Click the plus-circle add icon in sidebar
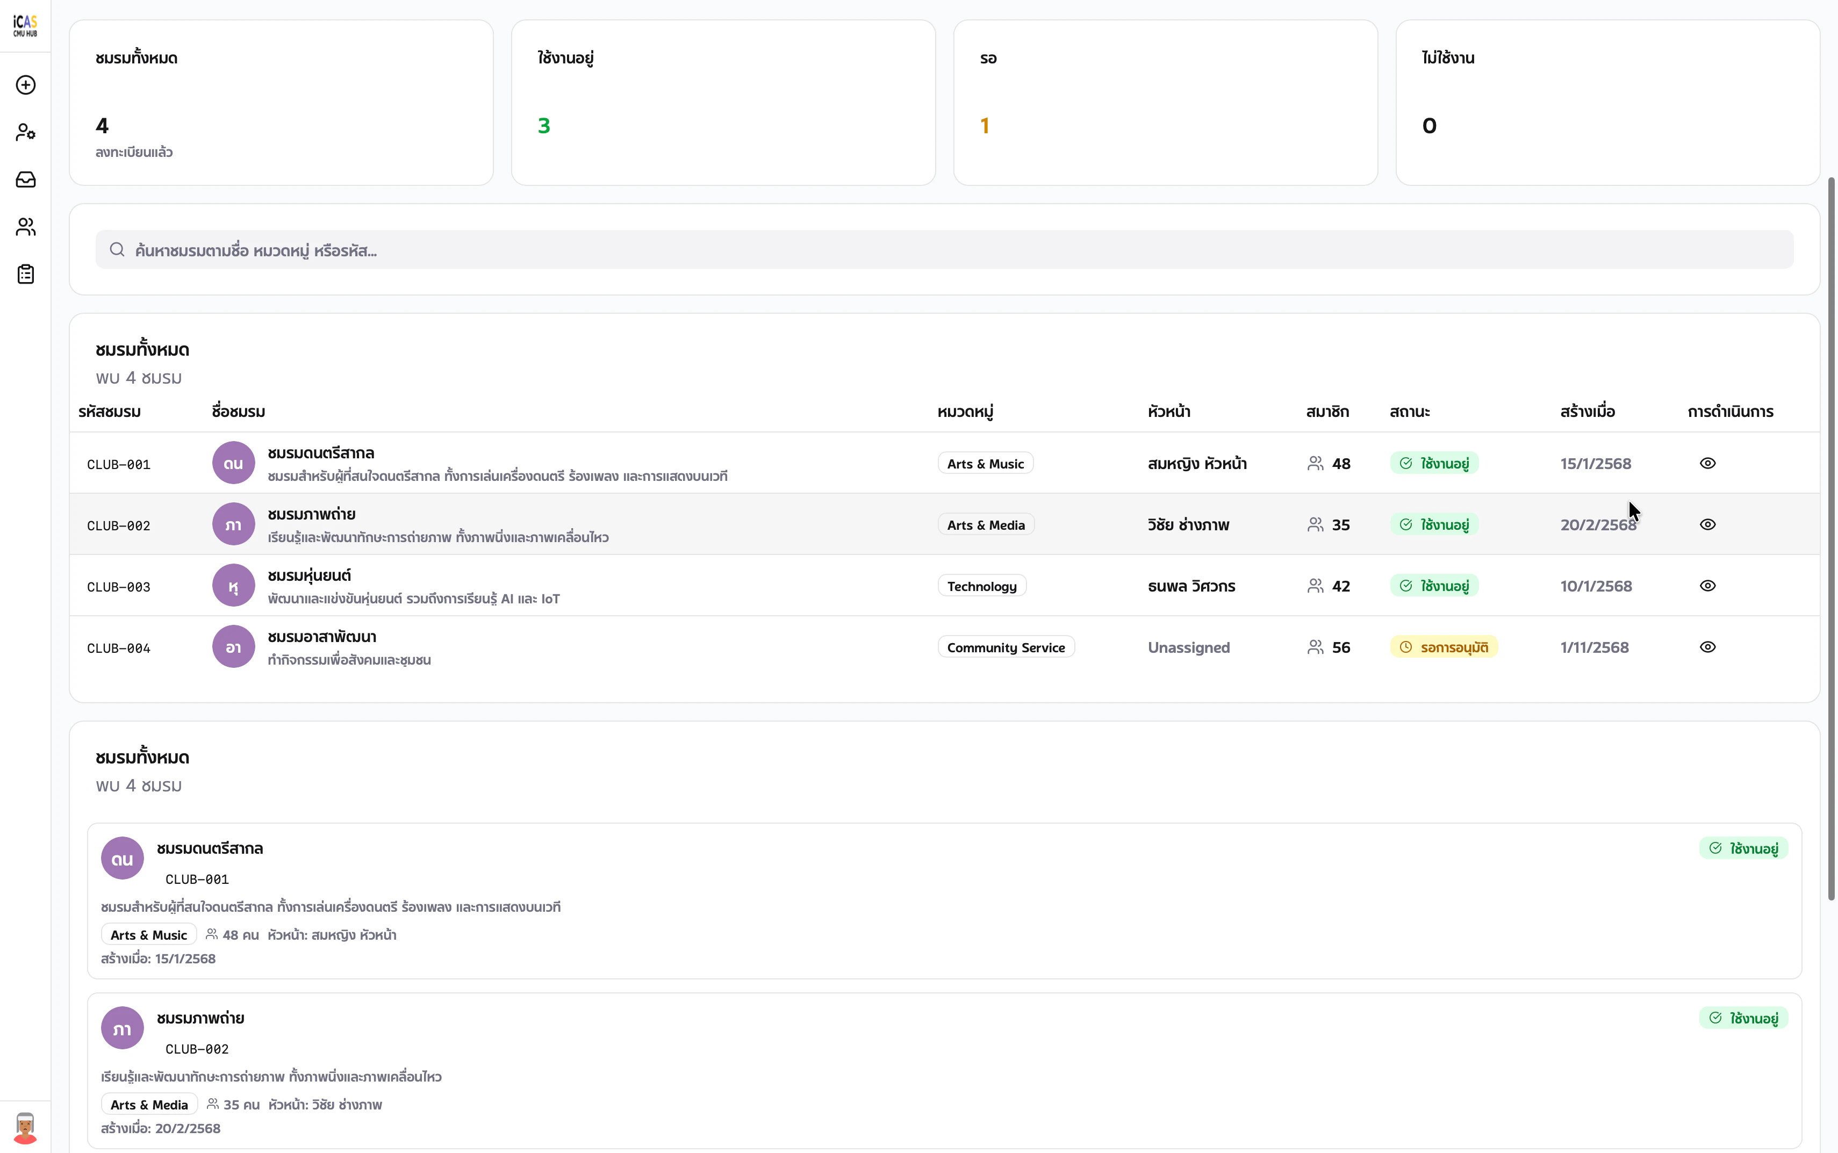The width and height of the screenshot is (1838, 1153). [26, 85]
